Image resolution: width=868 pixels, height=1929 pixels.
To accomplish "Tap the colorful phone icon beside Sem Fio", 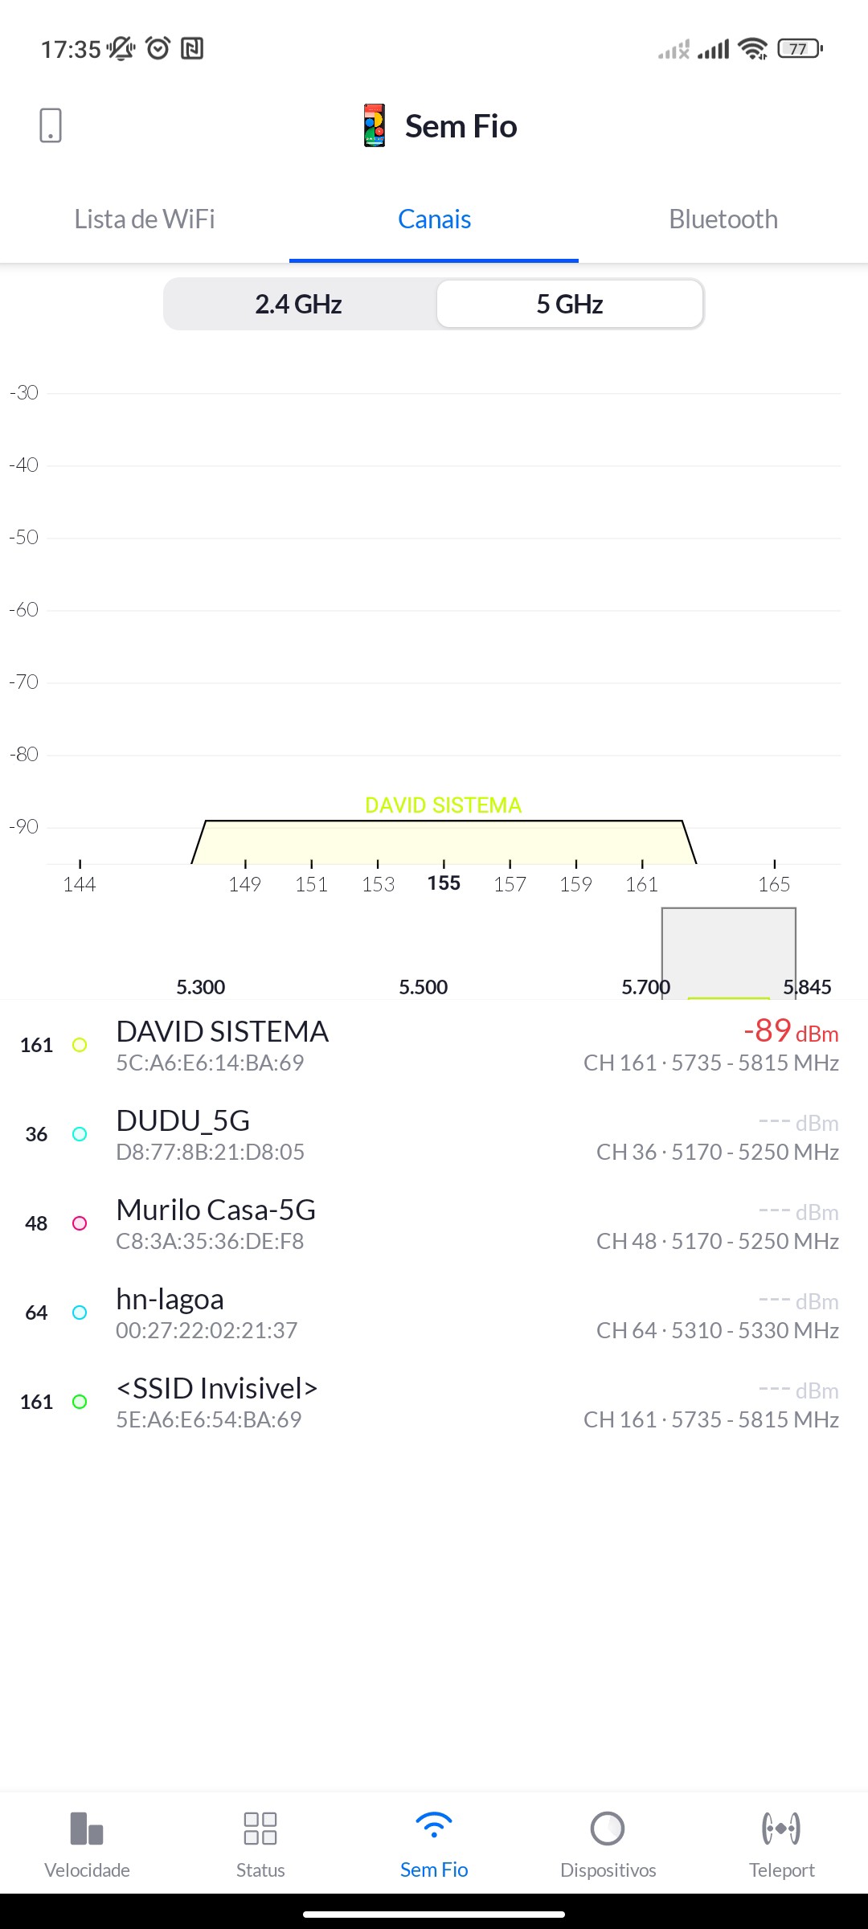I will tap(375, 125).
